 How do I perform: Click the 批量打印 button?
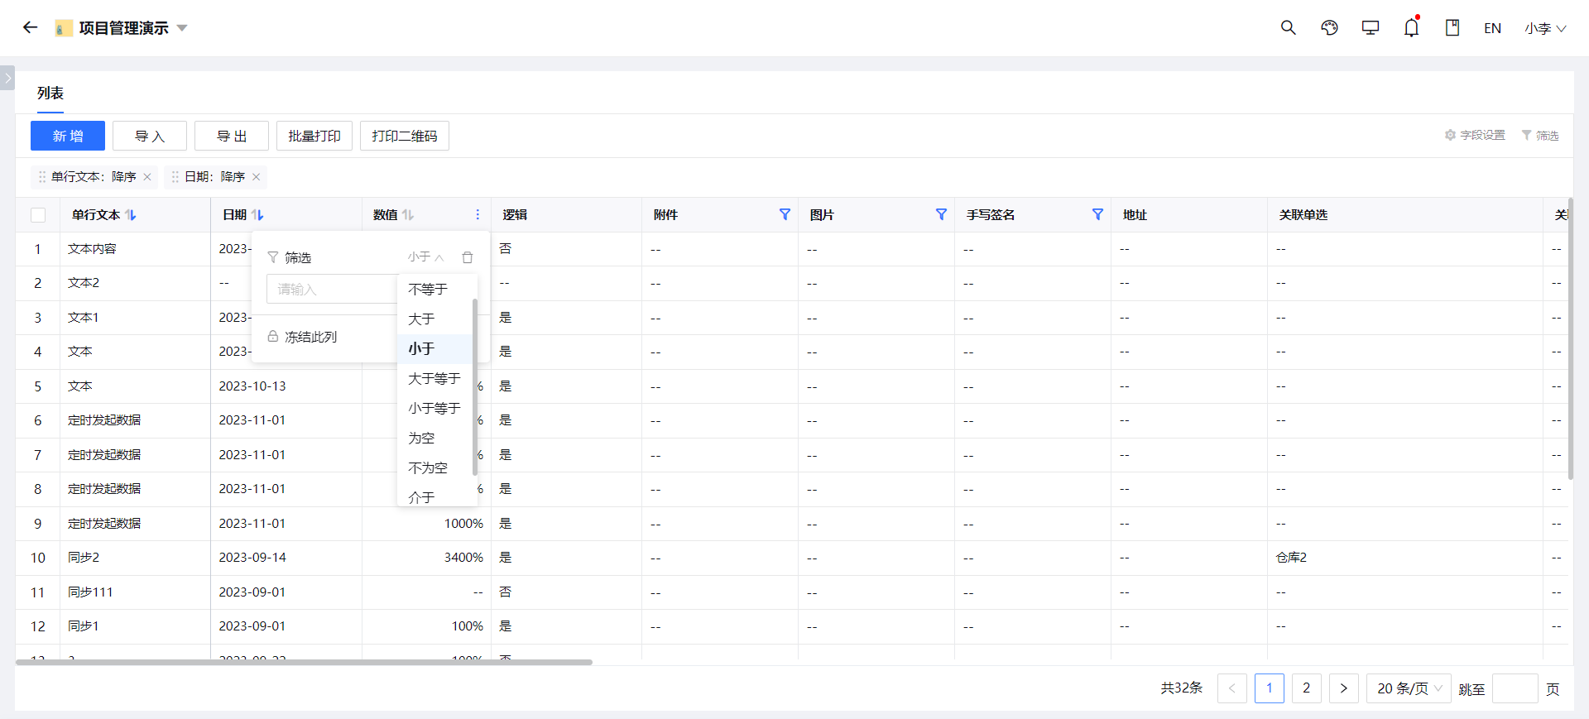coord(314,136)
